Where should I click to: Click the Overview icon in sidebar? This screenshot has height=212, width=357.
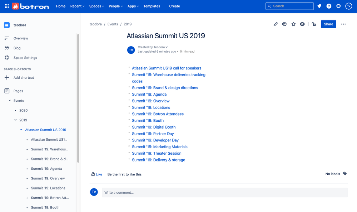7,38
